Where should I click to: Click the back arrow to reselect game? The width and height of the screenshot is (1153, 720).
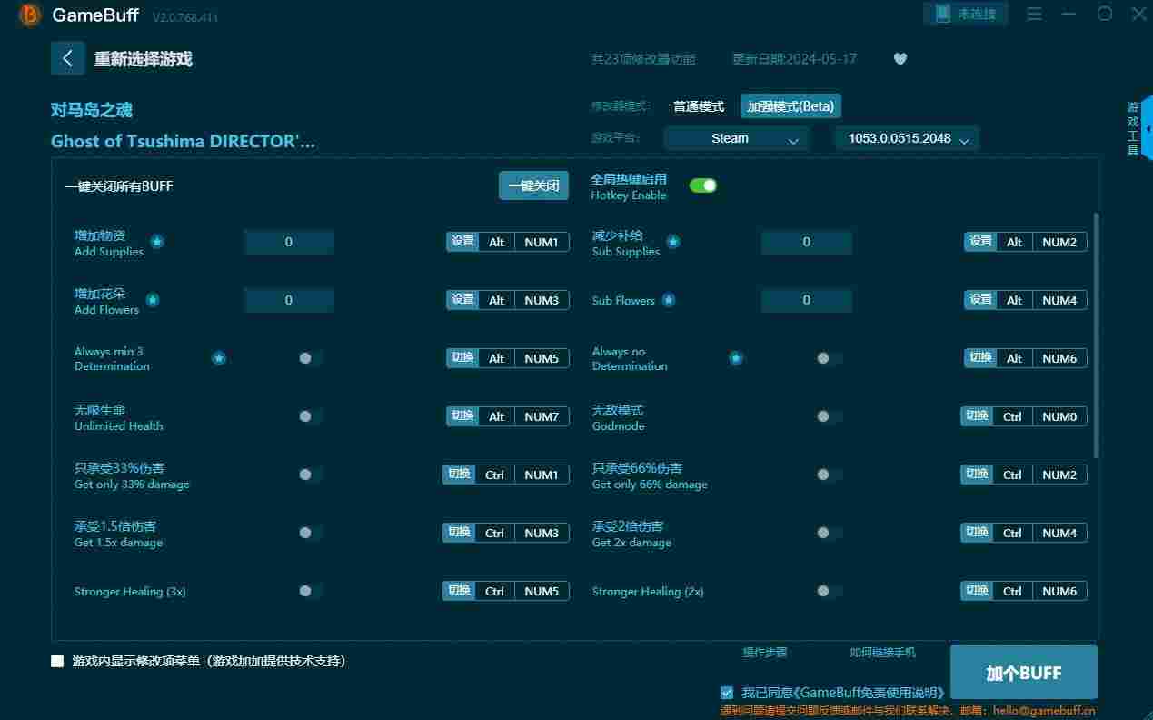[x=67, y=58]
